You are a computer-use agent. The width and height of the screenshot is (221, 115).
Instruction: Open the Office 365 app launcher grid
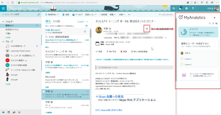point(3,9)
